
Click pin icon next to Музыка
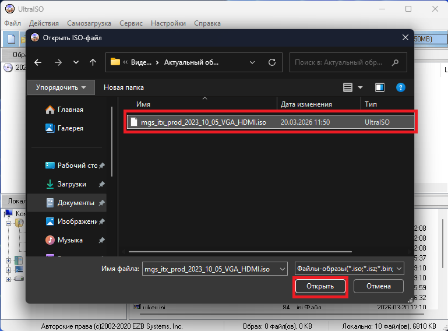point(102,240)
